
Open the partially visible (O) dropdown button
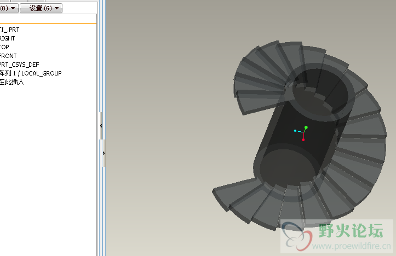click(9, 8)
